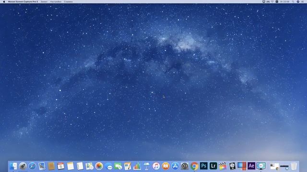Open System Preferences gear icon
This screenshot has height=172, width=307.
pos(185,166)
